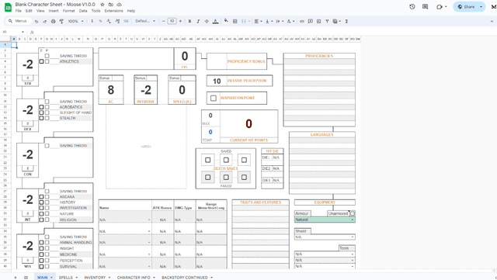Increase decimal places

[117, 21]
